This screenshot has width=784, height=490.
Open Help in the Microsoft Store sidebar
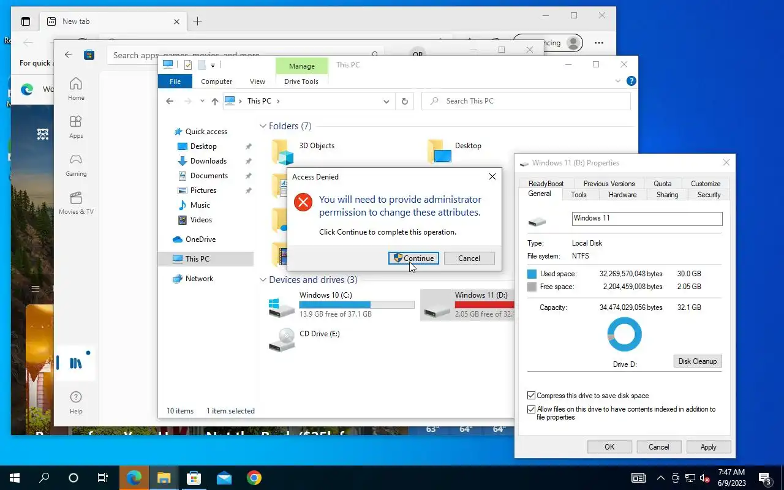[76, 402]
